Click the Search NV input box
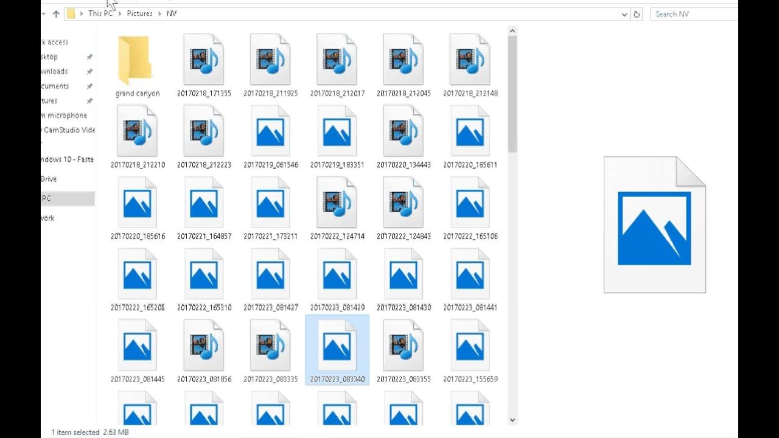This screenshot has width=779, height=438. pyautogui.click(x=694, y=13)
